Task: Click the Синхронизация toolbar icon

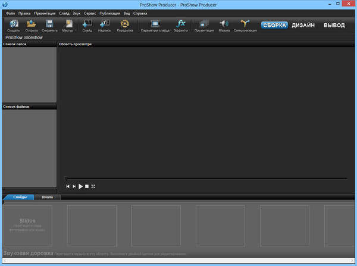Action: point(245,24)
